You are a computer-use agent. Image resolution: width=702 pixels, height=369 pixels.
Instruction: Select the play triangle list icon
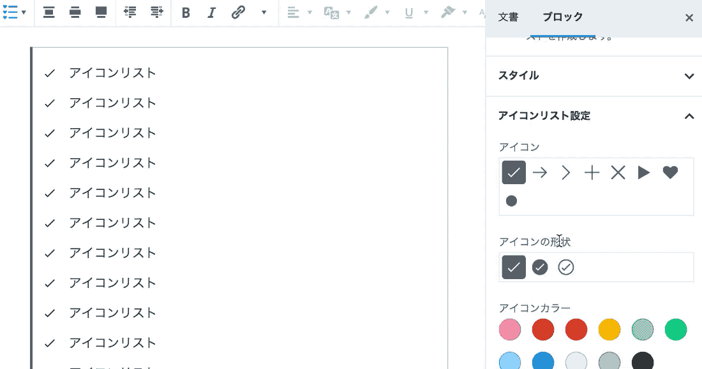(x=643, y=172)
